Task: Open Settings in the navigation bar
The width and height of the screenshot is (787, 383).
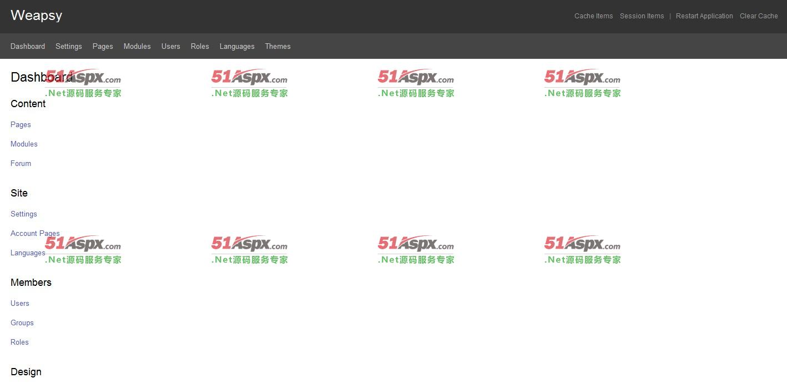Action: click(x=69, y=46)
